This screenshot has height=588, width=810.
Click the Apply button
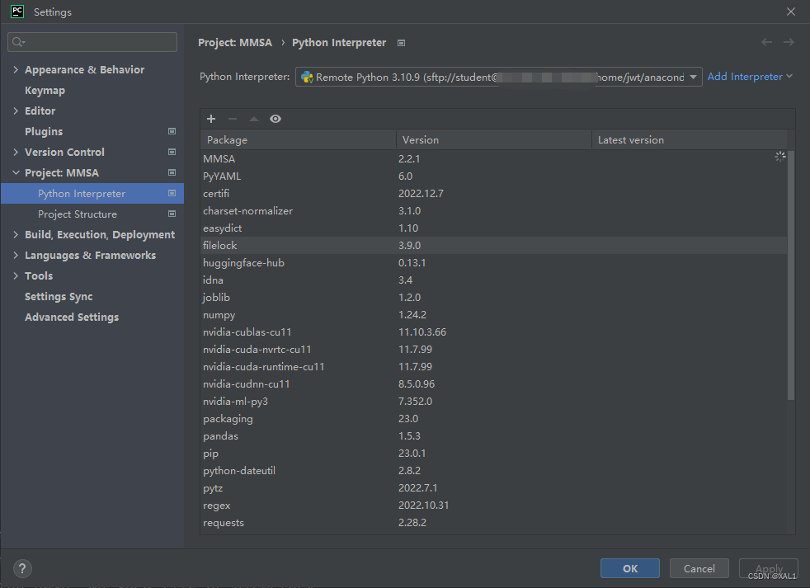point(769,568)
